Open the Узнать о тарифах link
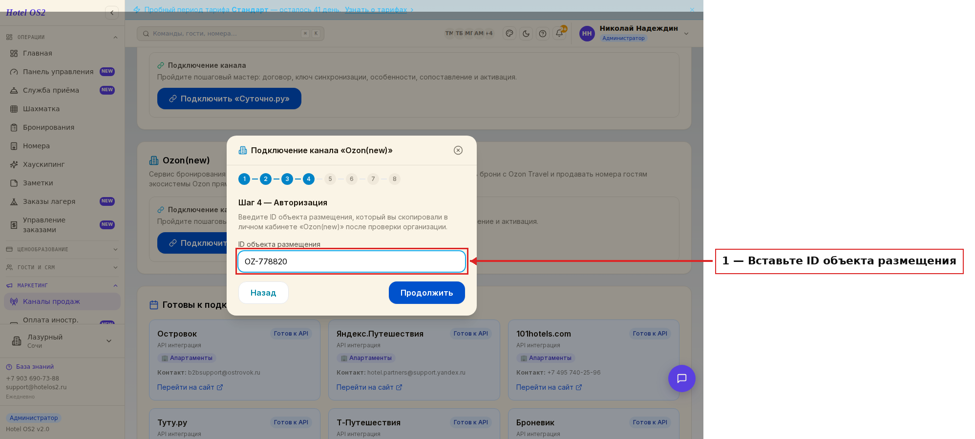Viewport: 975px width, 439px height. tap(376, 10)
